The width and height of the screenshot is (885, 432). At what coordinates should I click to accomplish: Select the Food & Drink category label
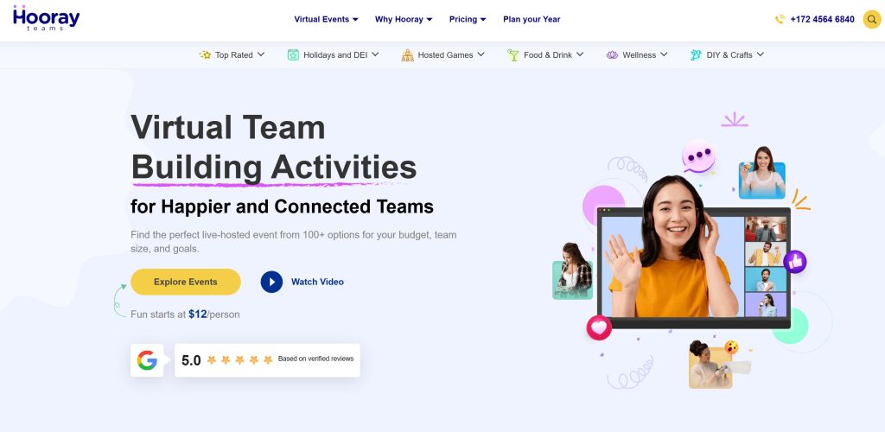[547, 54]
